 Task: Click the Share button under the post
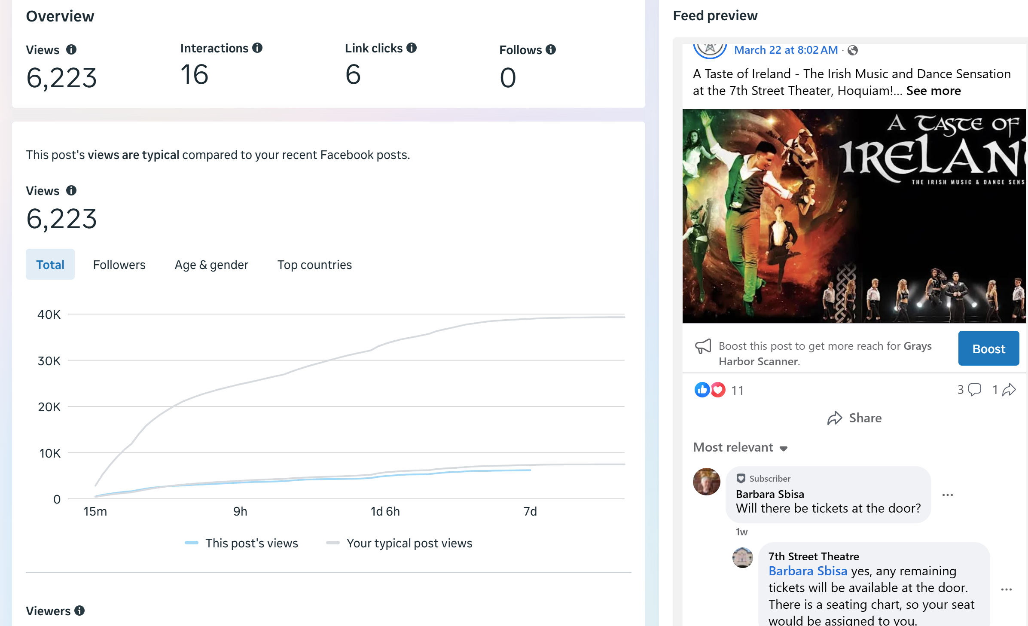[854, 418]
